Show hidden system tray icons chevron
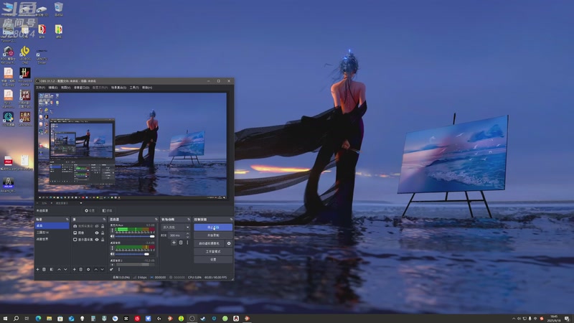Screen dimensions: 574x323 tap(513, 319)
